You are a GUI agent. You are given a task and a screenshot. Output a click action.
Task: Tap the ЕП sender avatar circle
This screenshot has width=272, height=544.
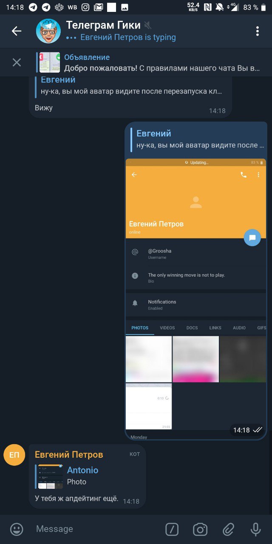tap(14, 455)
